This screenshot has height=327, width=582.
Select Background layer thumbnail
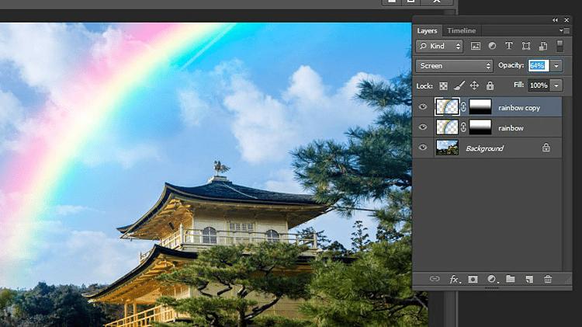point(447,148)
